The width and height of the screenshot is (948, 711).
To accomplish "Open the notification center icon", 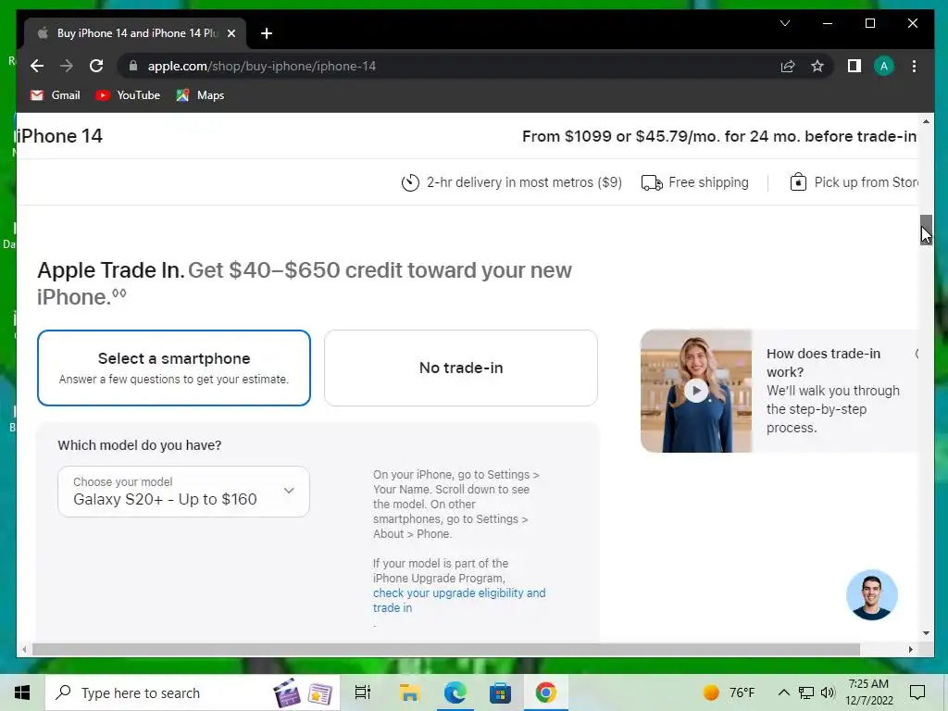I will coord(917,692).
